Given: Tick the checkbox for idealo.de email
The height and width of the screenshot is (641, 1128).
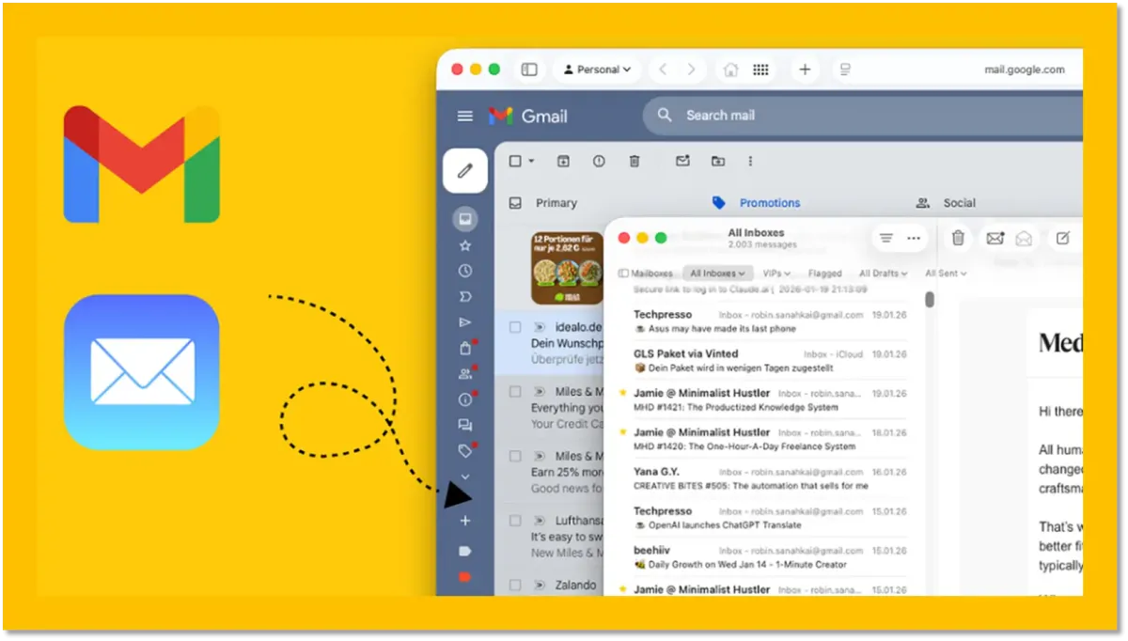Looking at the screenshot, I should point(515,327).
